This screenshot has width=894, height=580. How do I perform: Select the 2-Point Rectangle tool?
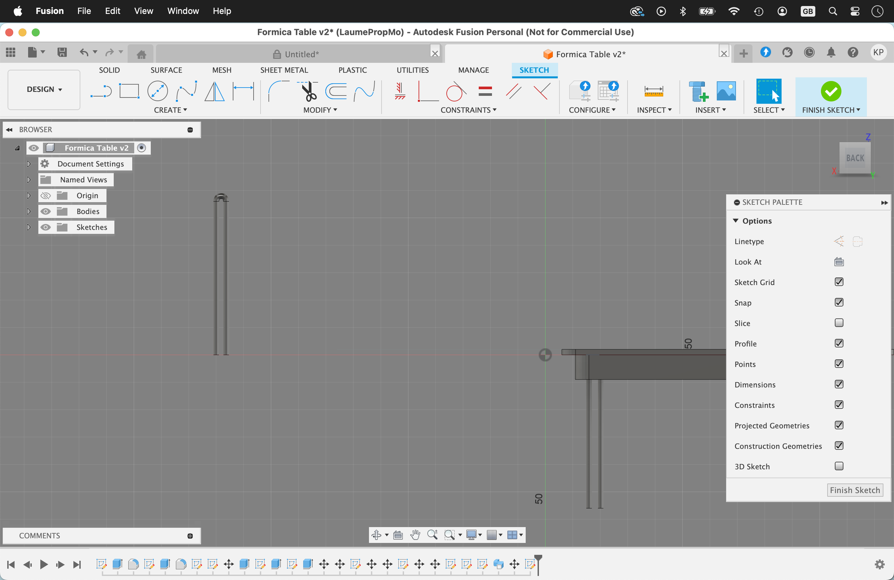click(x=129, y=91)
